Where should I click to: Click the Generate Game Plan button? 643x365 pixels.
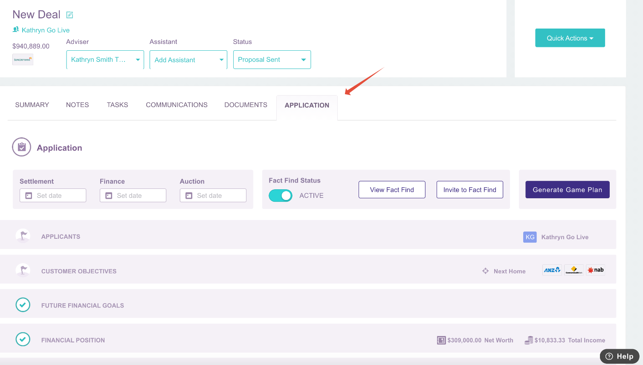point(567,189)
